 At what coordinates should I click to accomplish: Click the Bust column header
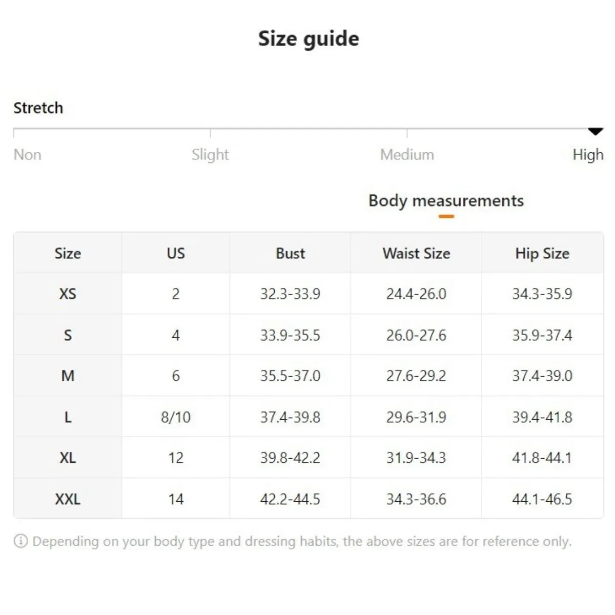[x=290, y=253]
